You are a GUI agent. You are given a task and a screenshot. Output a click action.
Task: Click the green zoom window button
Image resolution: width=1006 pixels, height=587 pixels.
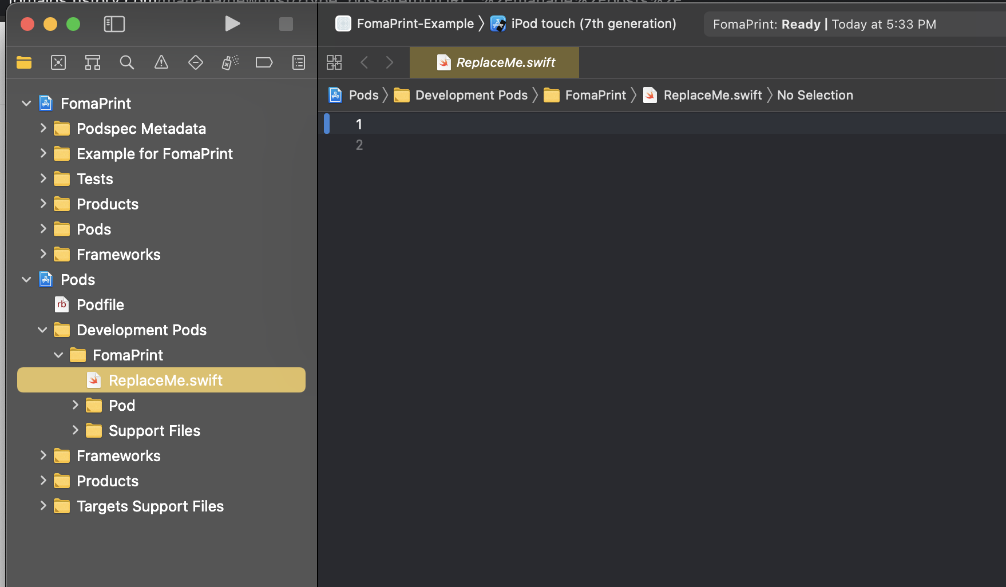tap(73, 24)
